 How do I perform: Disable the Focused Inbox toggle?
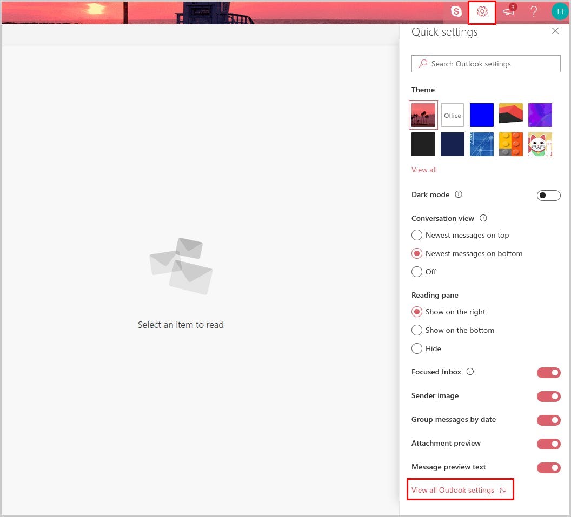[548, 373]
